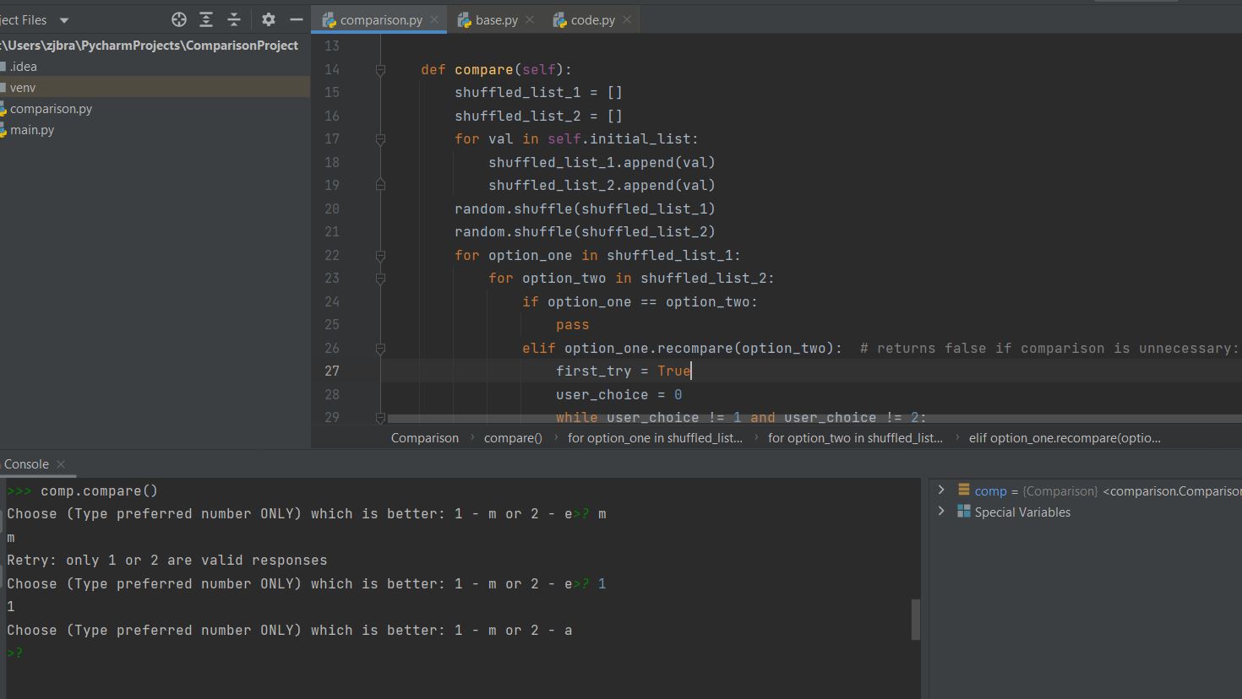
Task: Click the Expand All icon in project toolbar
Action: (206, 19)
